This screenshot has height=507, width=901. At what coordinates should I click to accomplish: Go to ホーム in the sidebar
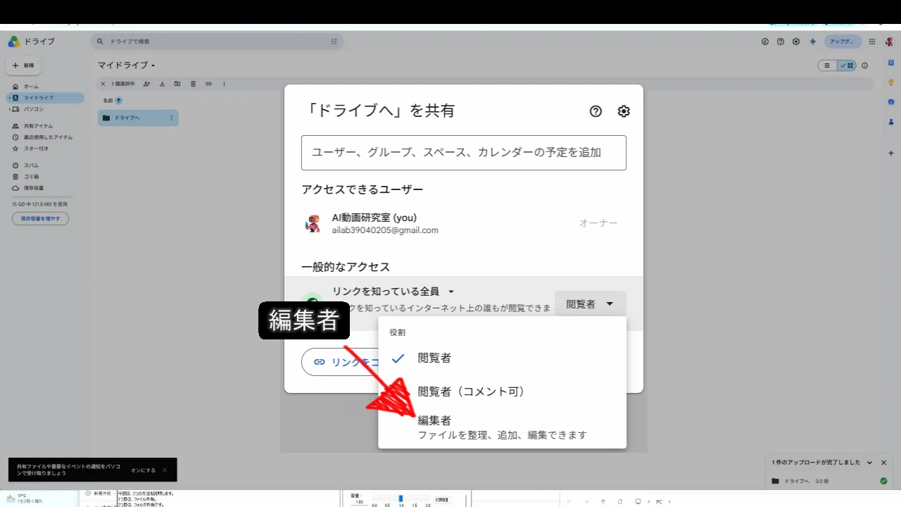(31, 87)
